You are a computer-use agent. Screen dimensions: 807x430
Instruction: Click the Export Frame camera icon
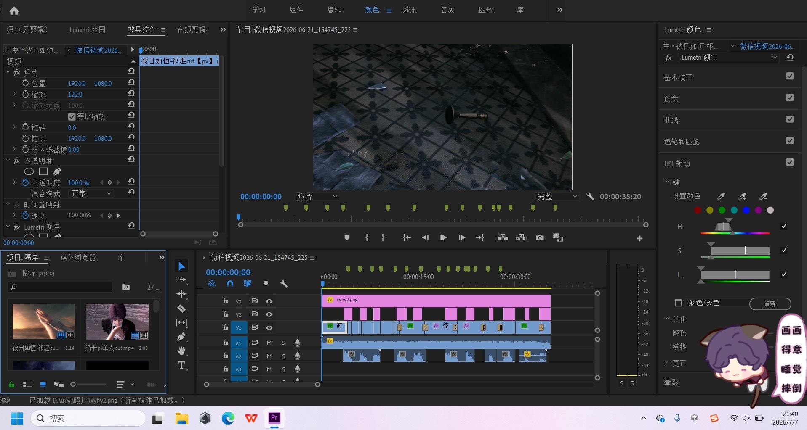(540, 237)
